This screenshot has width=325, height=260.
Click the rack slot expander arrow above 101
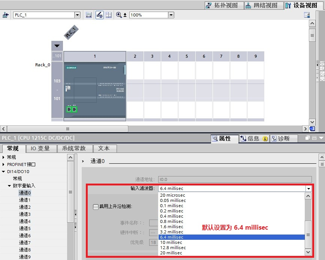click(x=57, y=46)
